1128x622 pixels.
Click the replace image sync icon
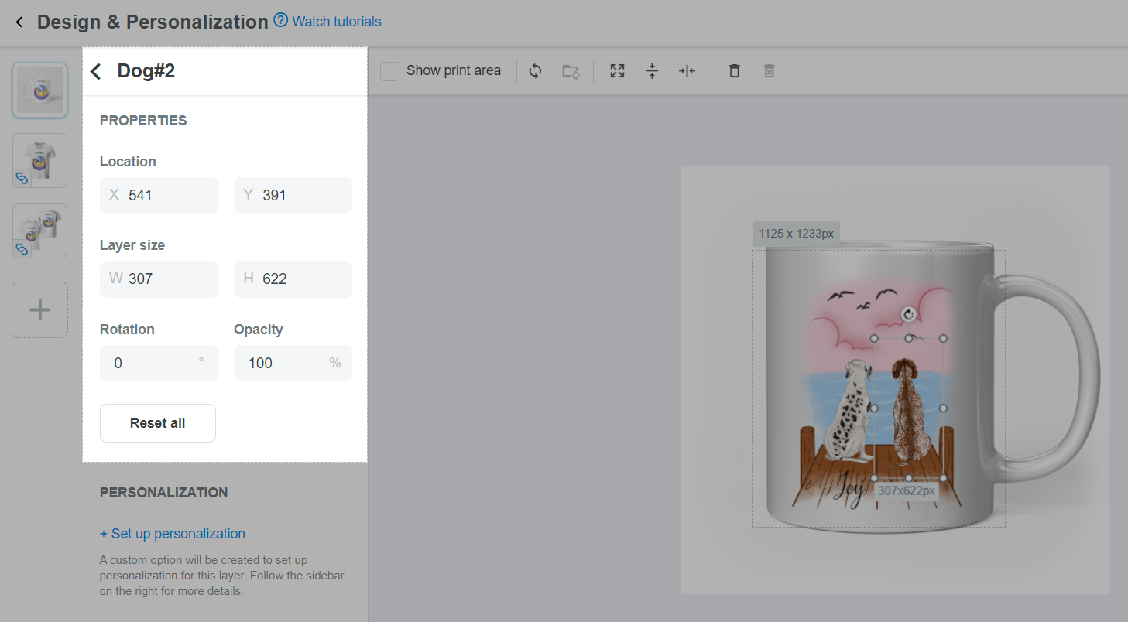coord(535,71)
